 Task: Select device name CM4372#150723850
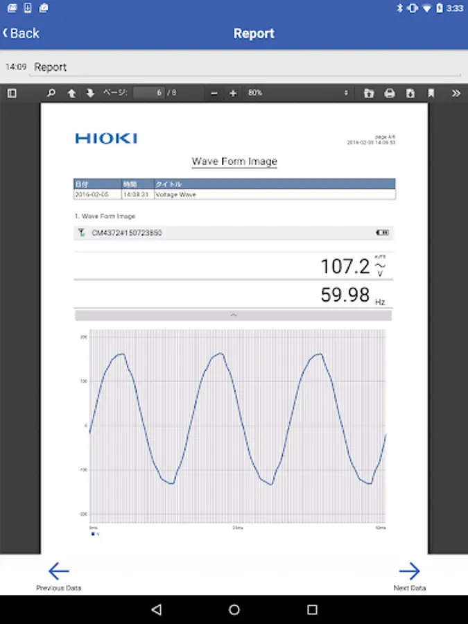127,233
